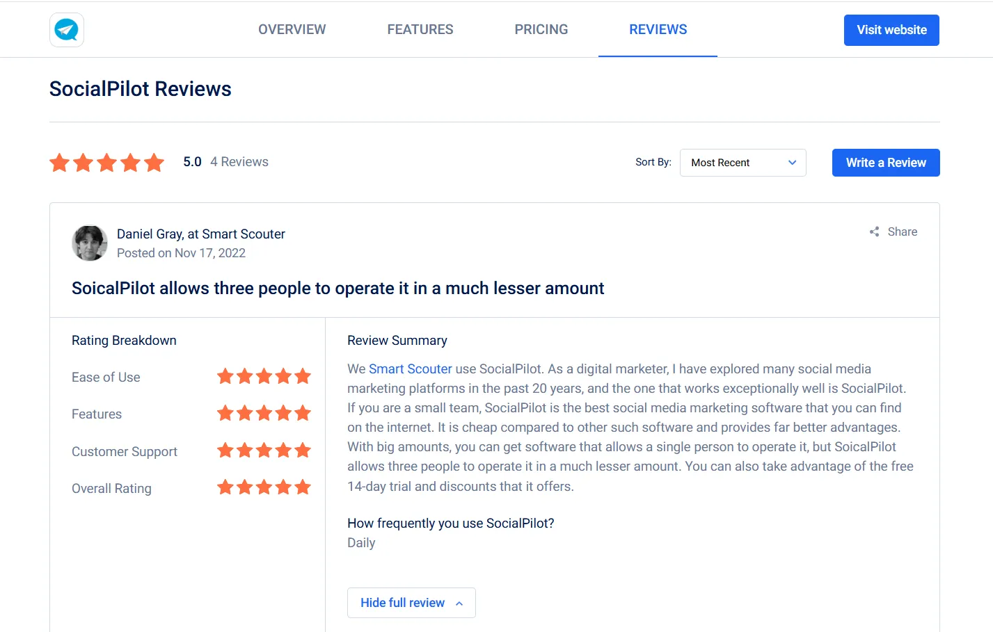This screenshot has width=993, height=632.
Task: Click Daniel Gray's profile picture
Action: click(89, 243)
